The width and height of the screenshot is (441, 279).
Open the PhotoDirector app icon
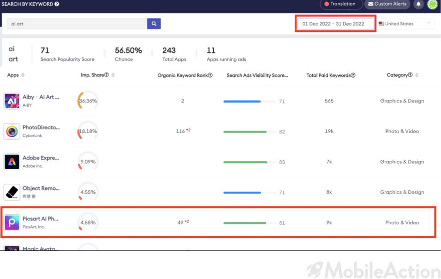tap(12, 132)
